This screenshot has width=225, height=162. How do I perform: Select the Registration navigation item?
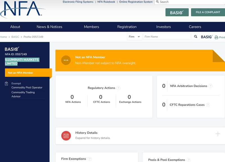(x=127, y=27)
